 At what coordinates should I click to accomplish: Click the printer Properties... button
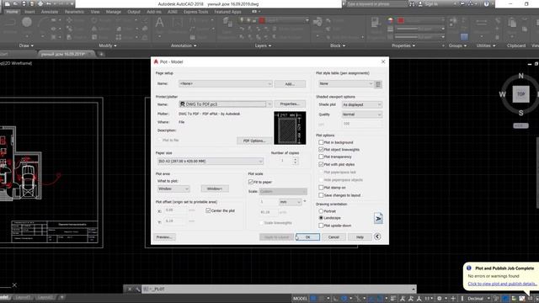[x=290, y=104]
